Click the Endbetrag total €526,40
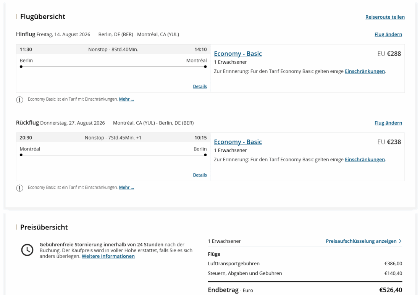Viewport: 420px width, 295px height. click(x=390, y=290)
